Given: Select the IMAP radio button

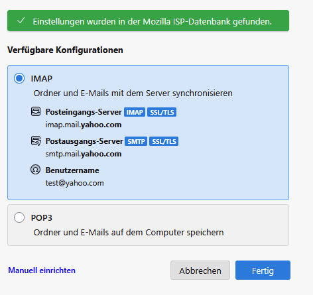Looking at the screenshot, I should [x=19, y=78].
